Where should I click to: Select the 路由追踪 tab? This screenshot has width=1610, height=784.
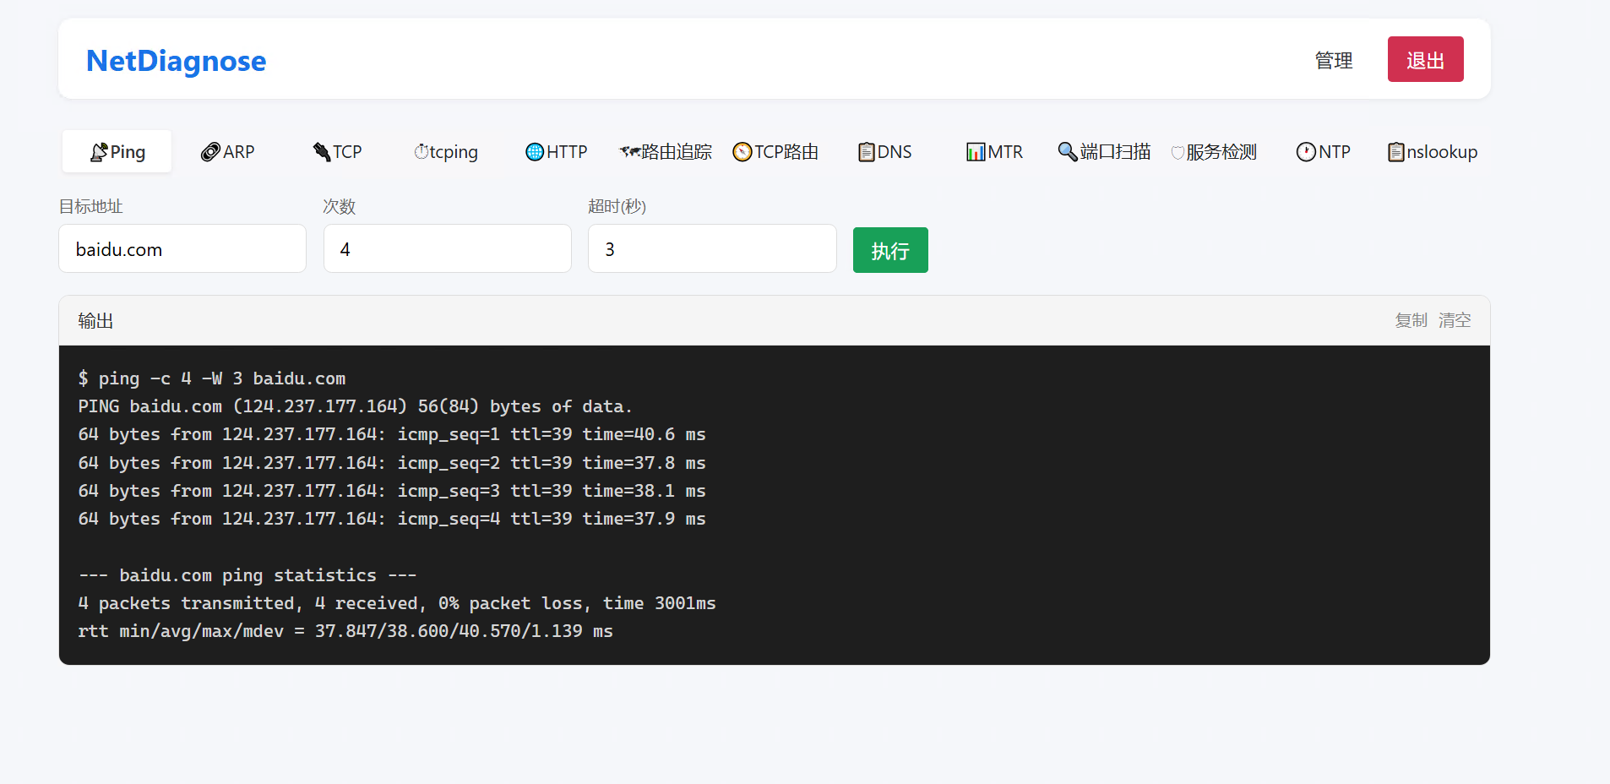coord(666,152)
